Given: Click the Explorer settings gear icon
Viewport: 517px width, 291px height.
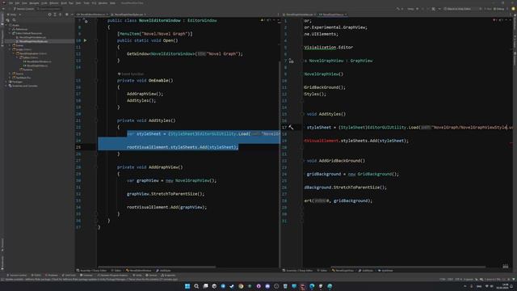Looking at the screenshot, I should pyautogui.click(x=66, y=15).
